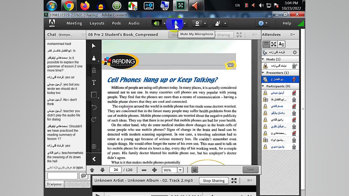The width and height of the screenshot is (349, 196).
Task: Toggle full screen for the mp3 pod
Action: click(x=234, y=180)
